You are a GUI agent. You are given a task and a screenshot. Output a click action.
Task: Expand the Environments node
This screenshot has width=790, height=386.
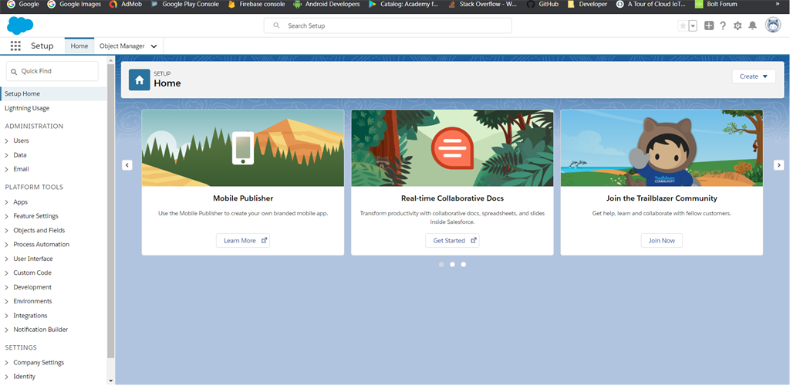(x=6, y=301)
